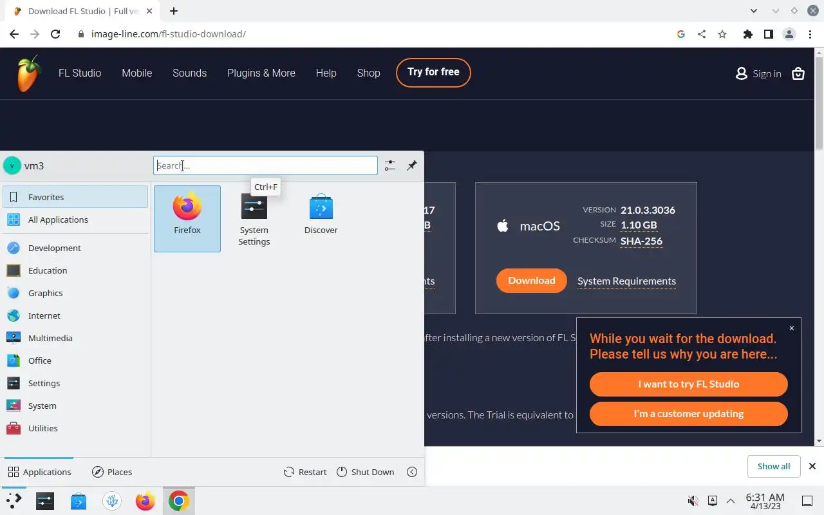Open the shopping basket icon
824x515 pixels.
pyautogui.click(x=798, y=73)
